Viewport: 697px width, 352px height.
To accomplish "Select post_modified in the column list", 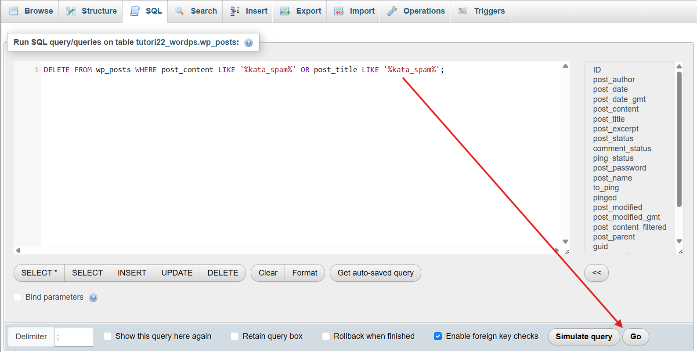I will click(x=618, y=207).
